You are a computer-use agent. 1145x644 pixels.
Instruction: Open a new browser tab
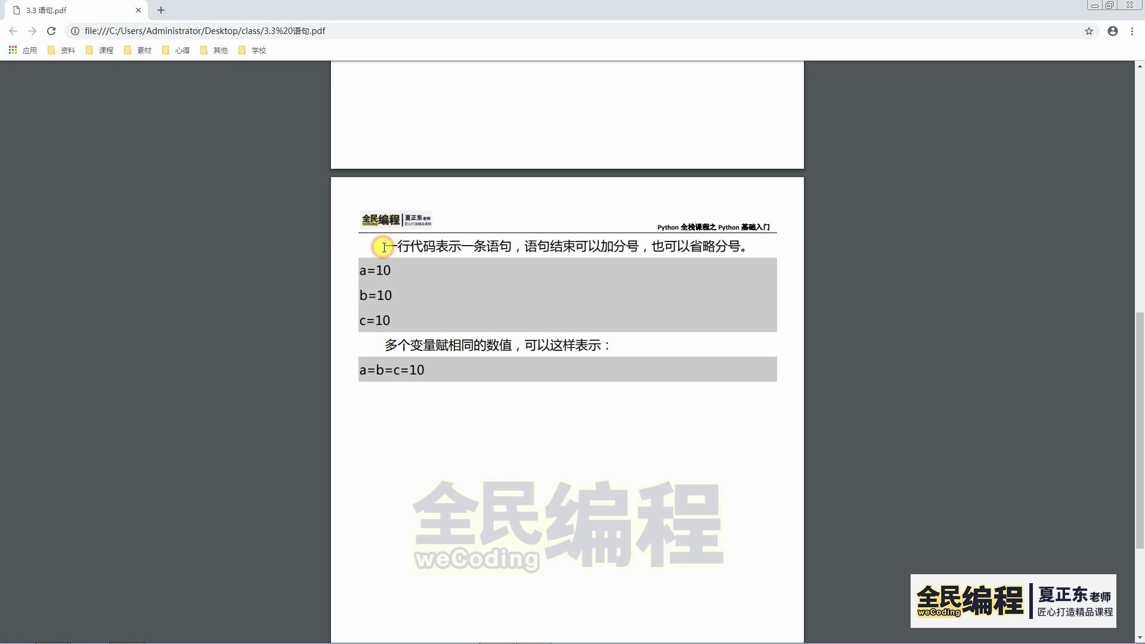tap(160, 10)
